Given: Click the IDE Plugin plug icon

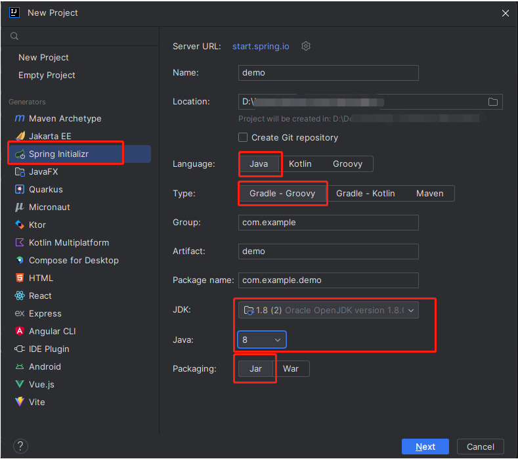Looking at the screenshot, I should pos(20,349).
